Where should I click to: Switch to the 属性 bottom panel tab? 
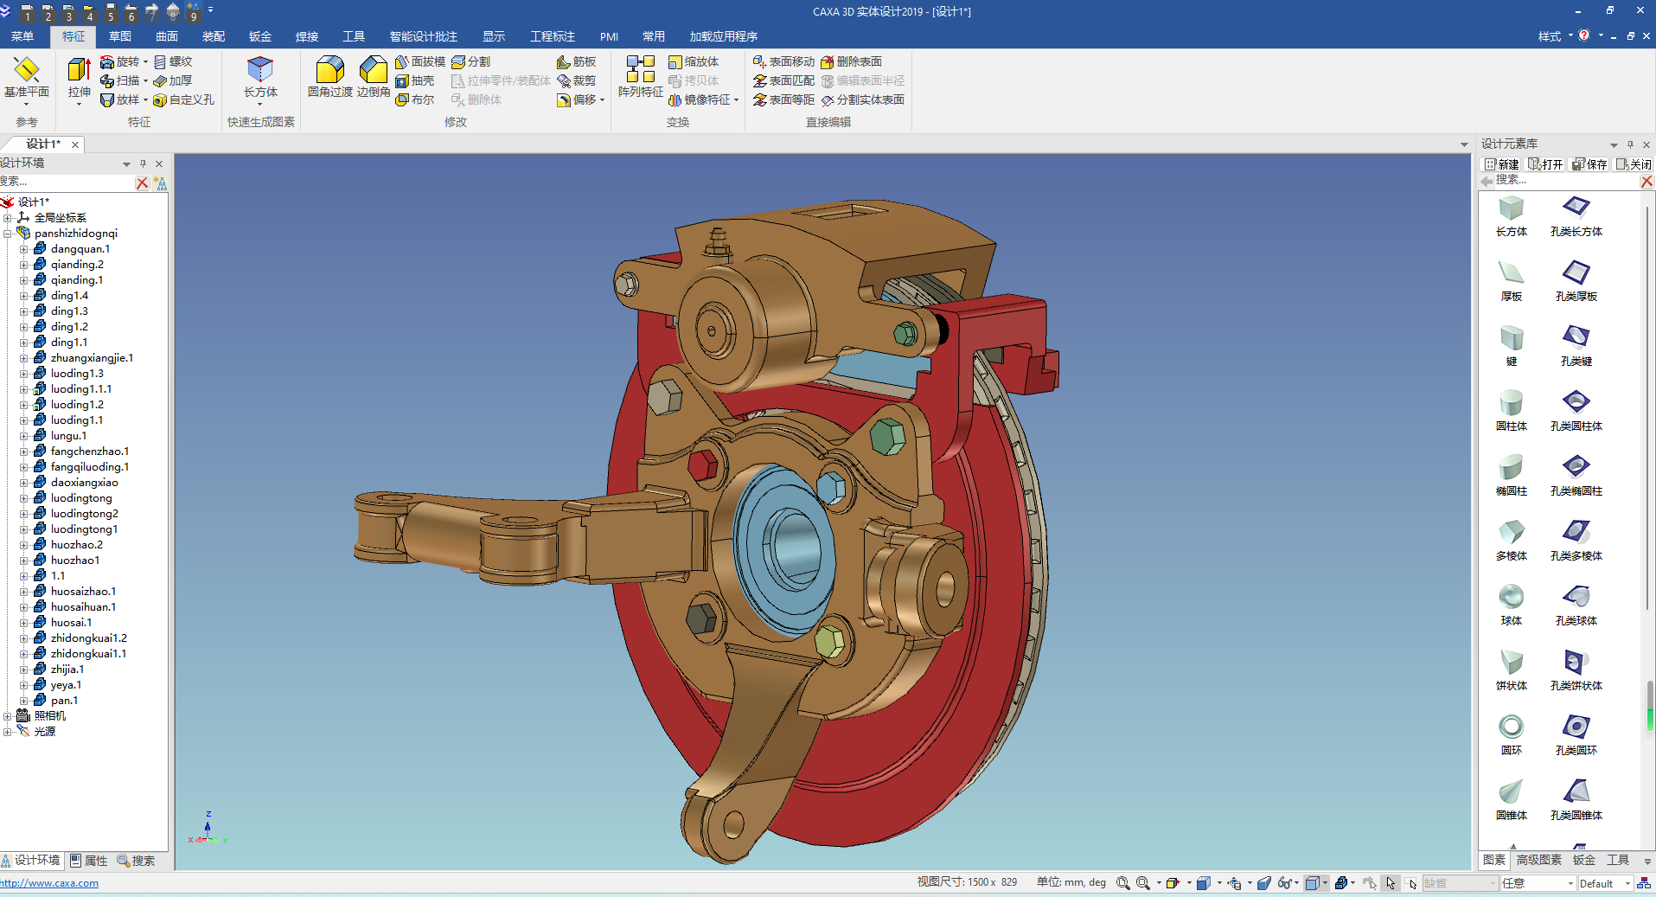click(x=89, y=861)
